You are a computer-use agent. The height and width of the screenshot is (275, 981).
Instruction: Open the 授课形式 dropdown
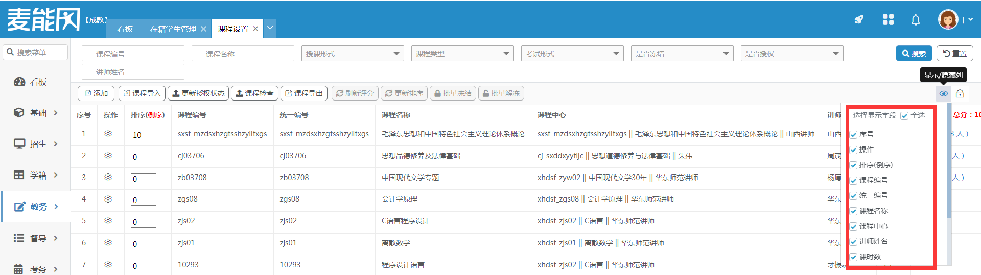coord(353,54)
